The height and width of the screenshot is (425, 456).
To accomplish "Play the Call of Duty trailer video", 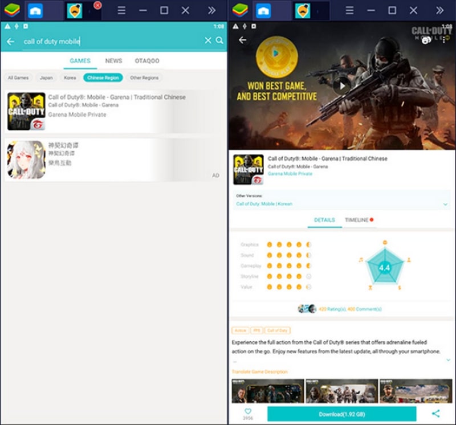I will 343,86.
